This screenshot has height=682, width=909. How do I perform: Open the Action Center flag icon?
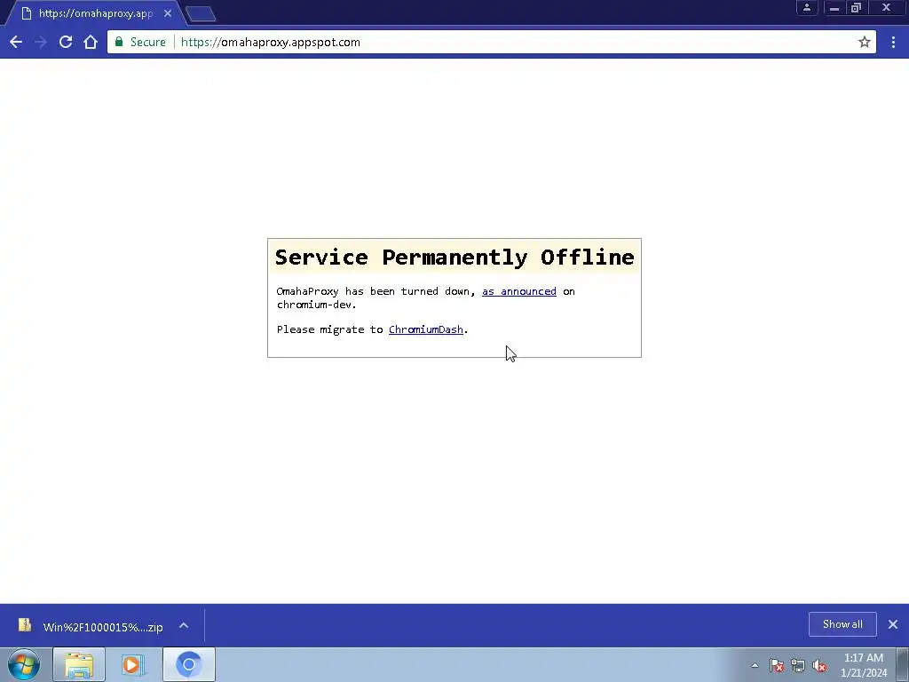click(x=777, y=665)
